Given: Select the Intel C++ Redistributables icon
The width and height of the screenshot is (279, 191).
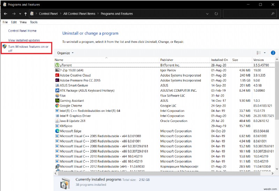Looking at the screenshot, I should point(57,110).
